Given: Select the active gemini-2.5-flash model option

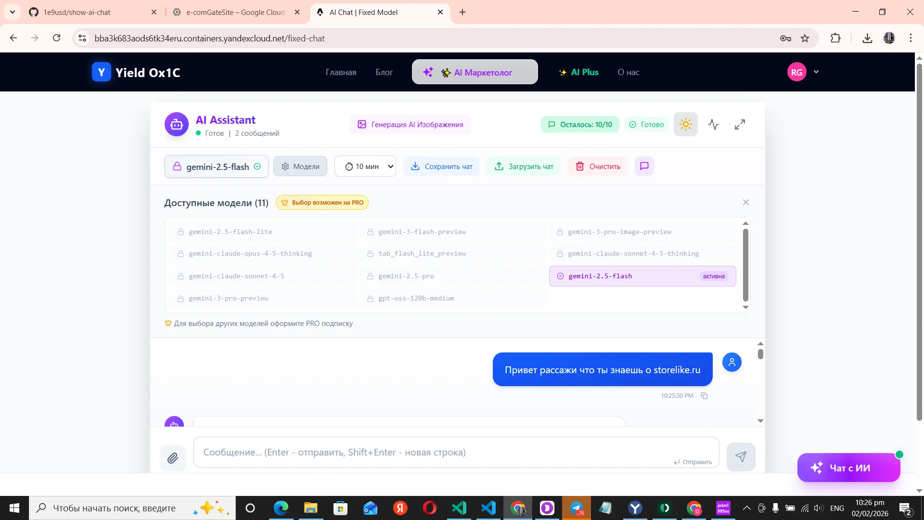Looking at the screenshot, I should point(642,276).
